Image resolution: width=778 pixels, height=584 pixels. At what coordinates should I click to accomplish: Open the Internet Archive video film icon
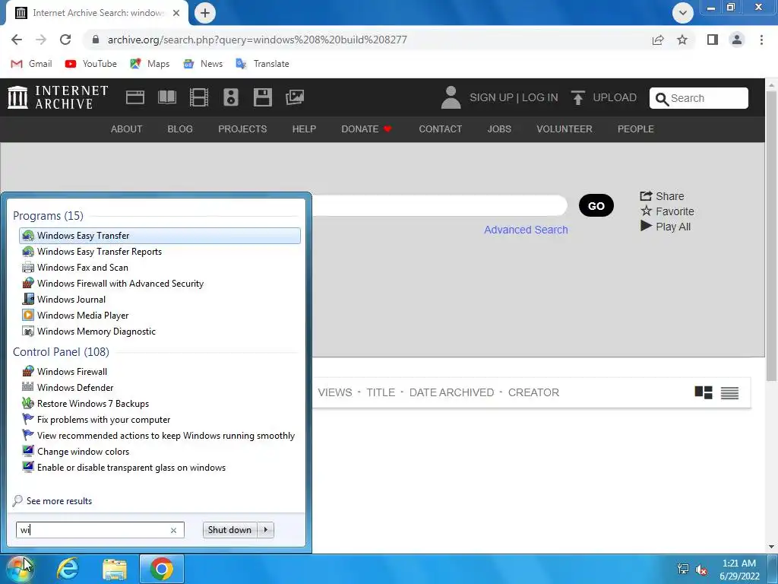[199, 97]
